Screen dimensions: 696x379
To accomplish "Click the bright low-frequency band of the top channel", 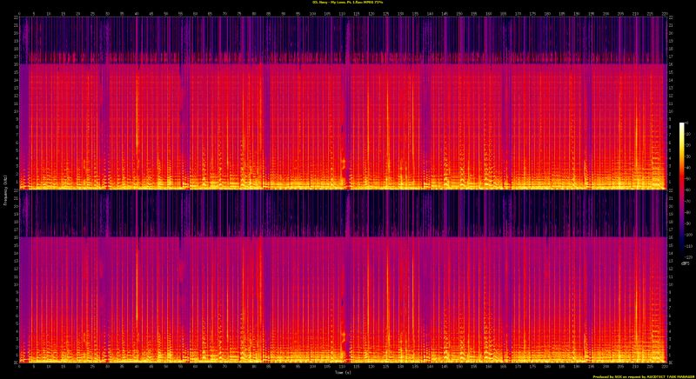I will point(348,185).
